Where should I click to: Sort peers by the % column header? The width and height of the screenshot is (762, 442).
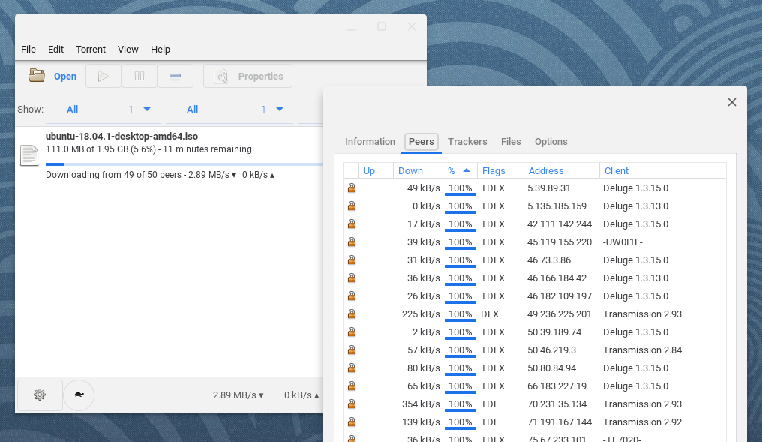click(459, 170)
